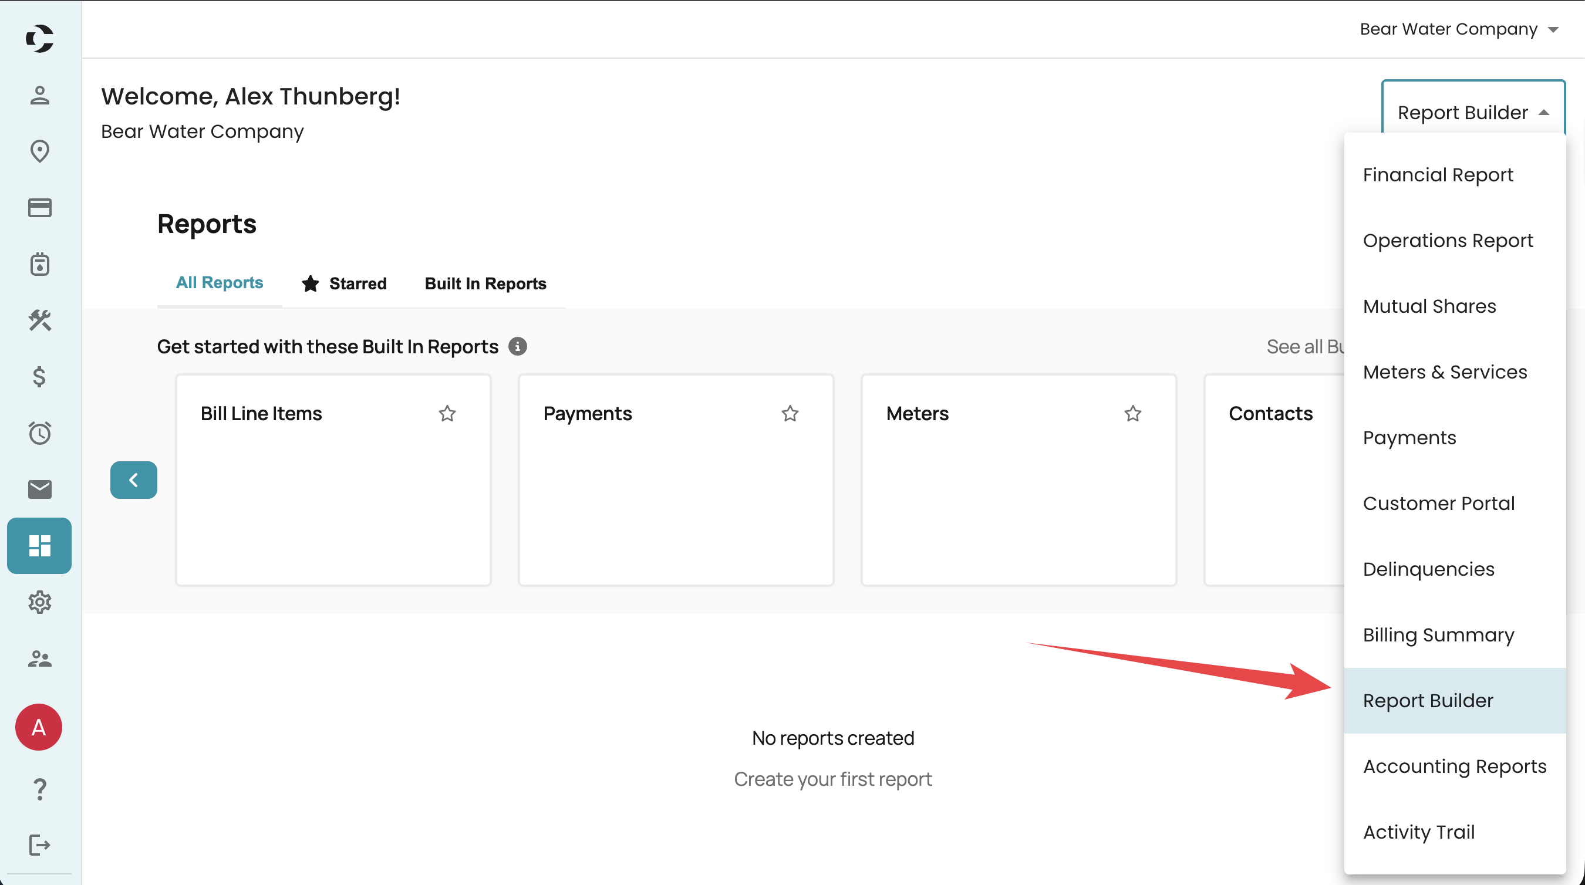Open the billing card icon in sidebar
The height and width of the screenshot is (885, 1585).
[39, 208]
